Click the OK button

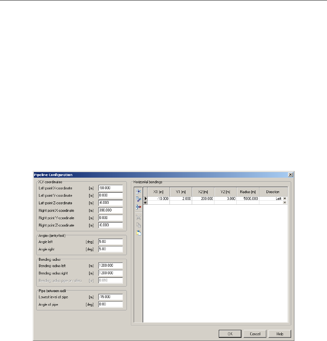pyautogui.click(x=230, y=334)
